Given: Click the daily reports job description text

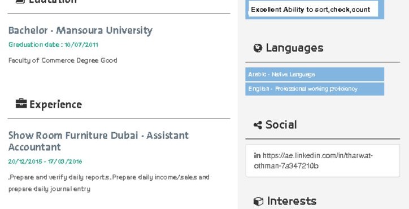Looking at the screenshot, I should [x=109, y=183].
